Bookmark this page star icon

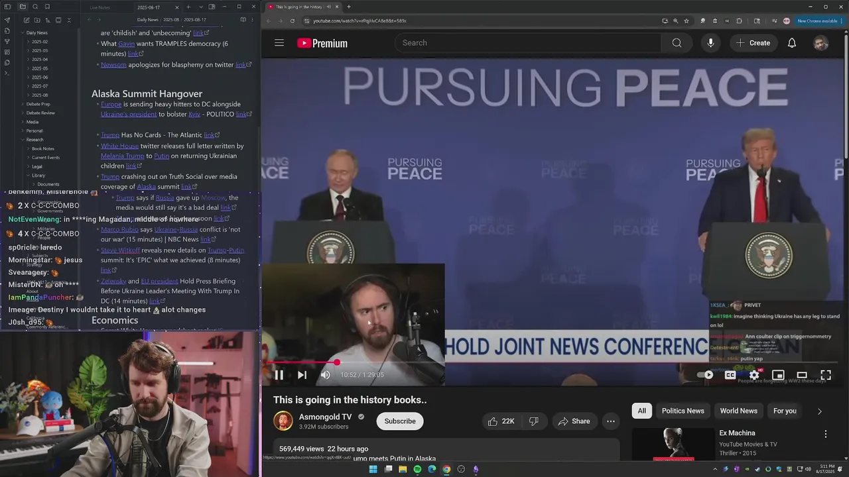pos(686,21)
